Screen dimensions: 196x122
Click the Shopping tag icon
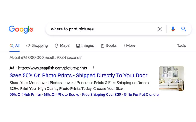click(28, 46)
